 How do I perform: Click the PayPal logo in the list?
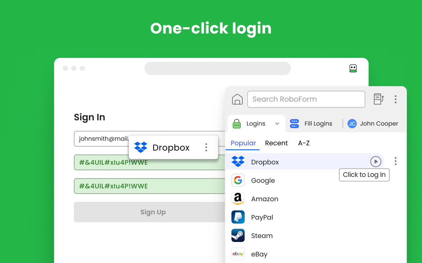[x=238, y=217]
